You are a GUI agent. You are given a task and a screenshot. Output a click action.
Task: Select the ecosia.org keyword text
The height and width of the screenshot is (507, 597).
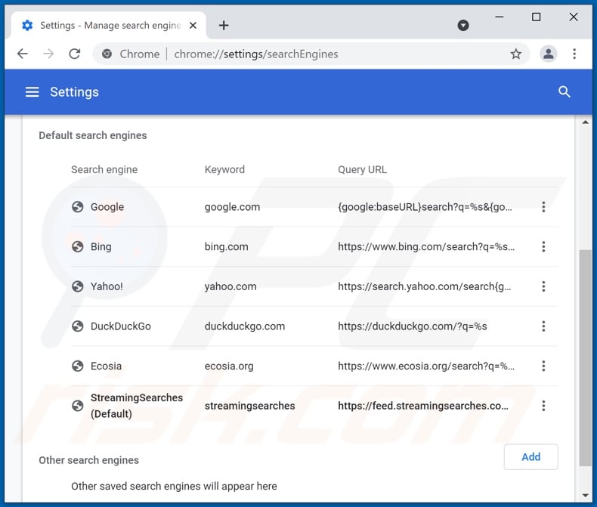(229, 366)
